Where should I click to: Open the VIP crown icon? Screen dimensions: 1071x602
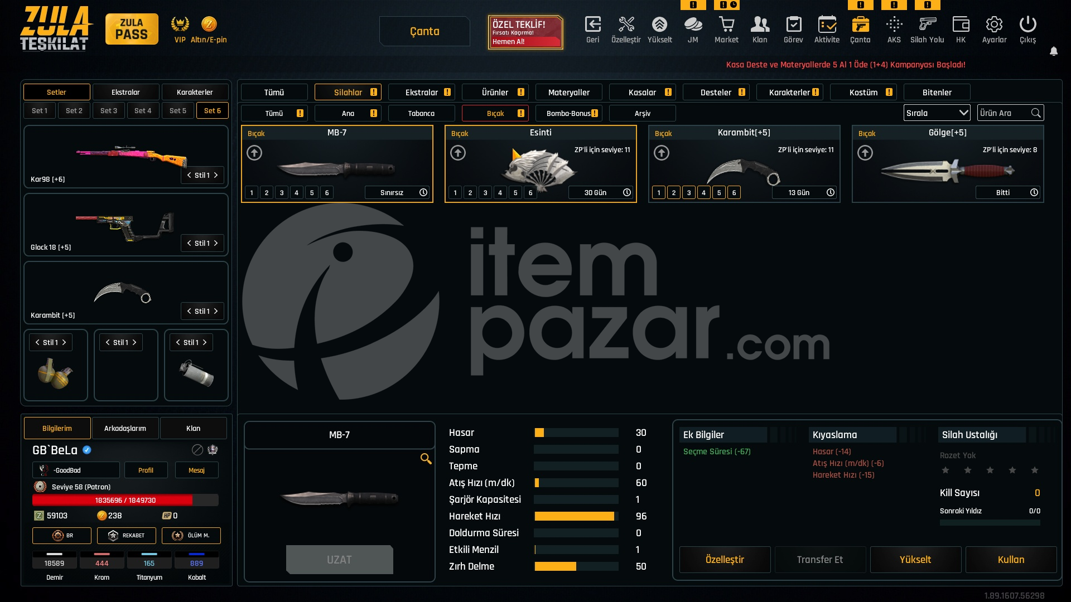point(180,24)
